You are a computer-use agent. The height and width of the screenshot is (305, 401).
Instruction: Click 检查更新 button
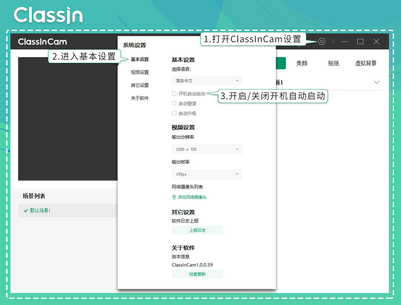[x=197, y=274]
